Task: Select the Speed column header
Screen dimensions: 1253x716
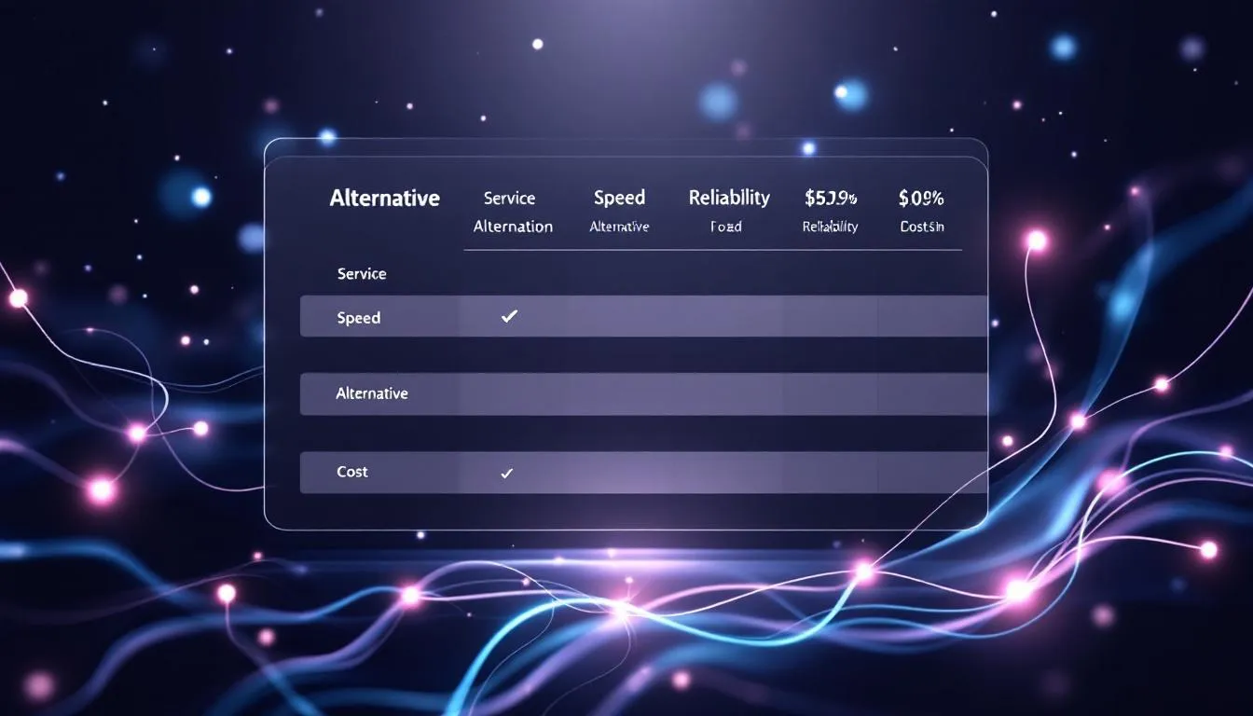Action: pos(618,198)
